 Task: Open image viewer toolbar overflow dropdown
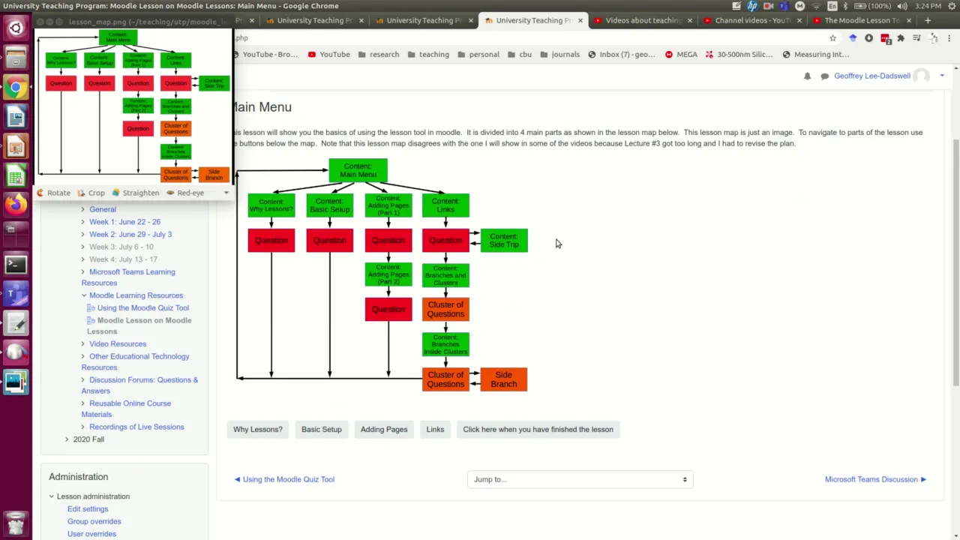226,193
